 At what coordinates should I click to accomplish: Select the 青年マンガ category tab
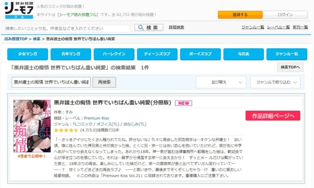tap(71, 54)
